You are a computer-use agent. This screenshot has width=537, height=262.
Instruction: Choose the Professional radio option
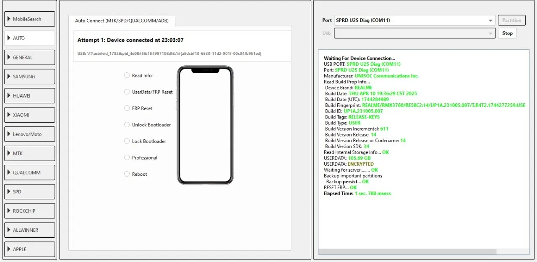(x=127, y=157)
